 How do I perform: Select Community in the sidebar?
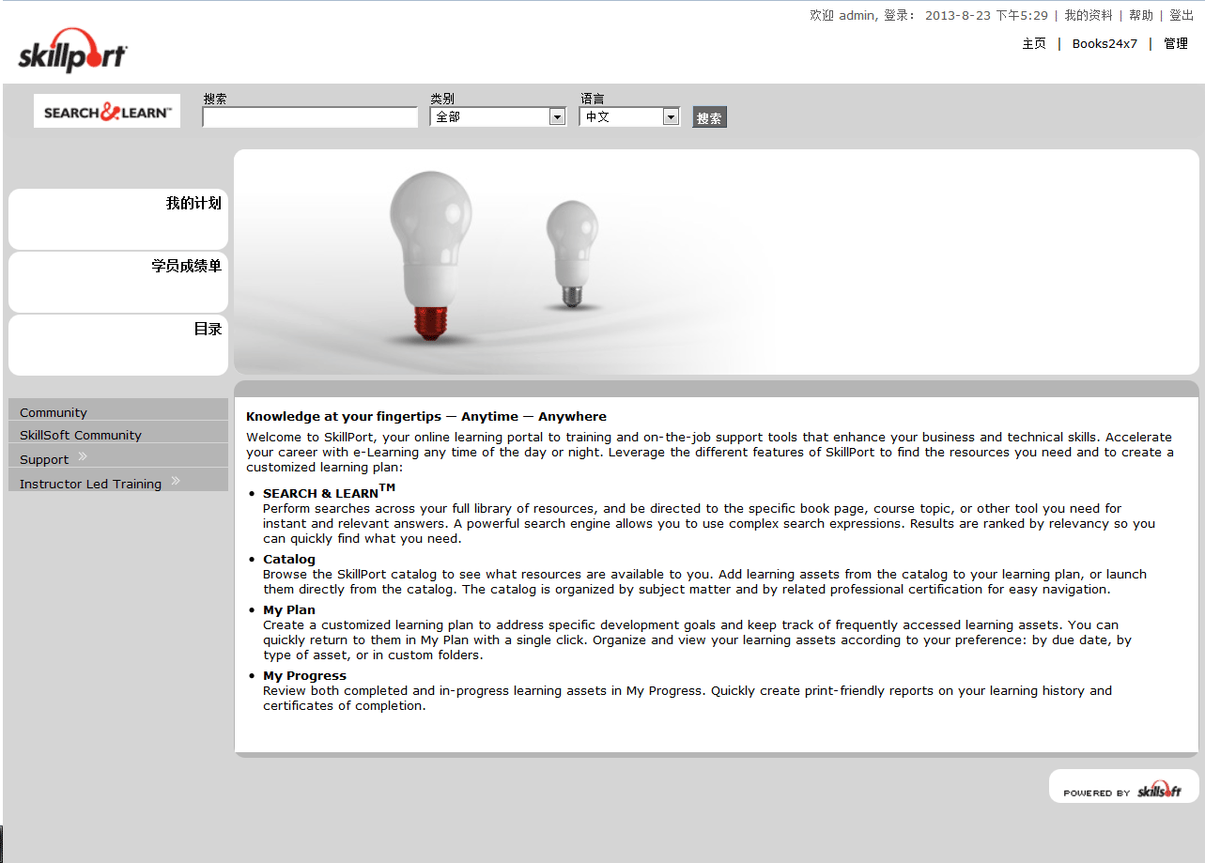tap(54, 412)
